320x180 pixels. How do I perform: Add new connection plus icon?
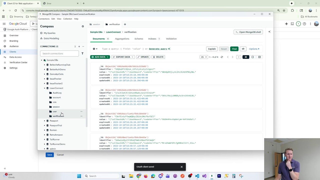(x=79, y=46)
